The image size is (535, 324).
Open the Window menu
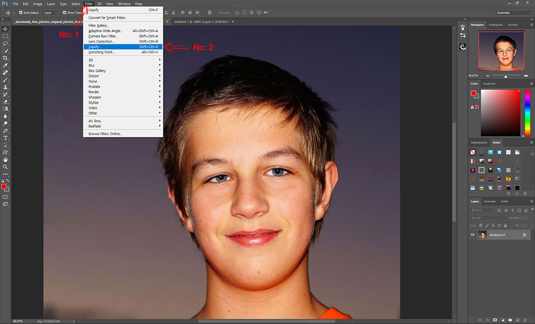(124, 4)
